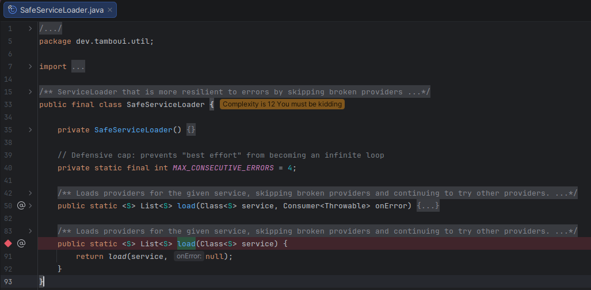Viewport: 591px width, 290px height.
Task: Expand the class Javadoc fold on line 15
Action: pos(30,91)
